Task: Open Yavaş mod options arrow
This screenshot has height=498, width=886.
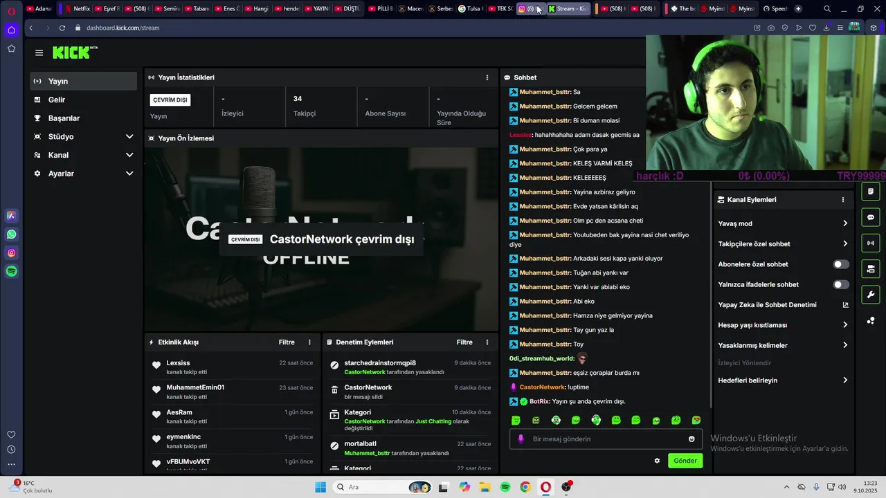Action: tap(845, 223)
